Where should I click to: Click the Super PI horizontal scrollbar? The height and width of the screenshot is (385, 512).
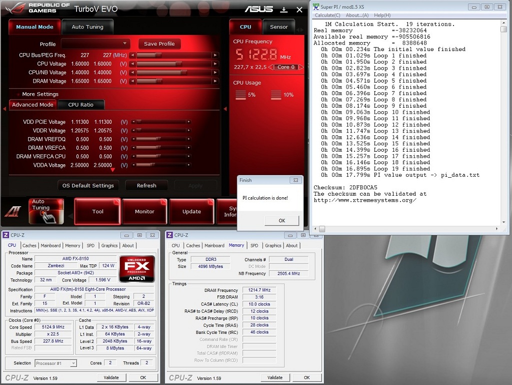tap(406, 229)
